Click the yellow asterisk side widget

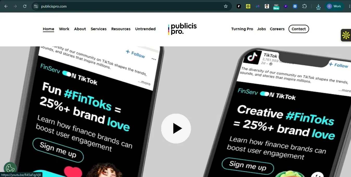click(346, 35)
